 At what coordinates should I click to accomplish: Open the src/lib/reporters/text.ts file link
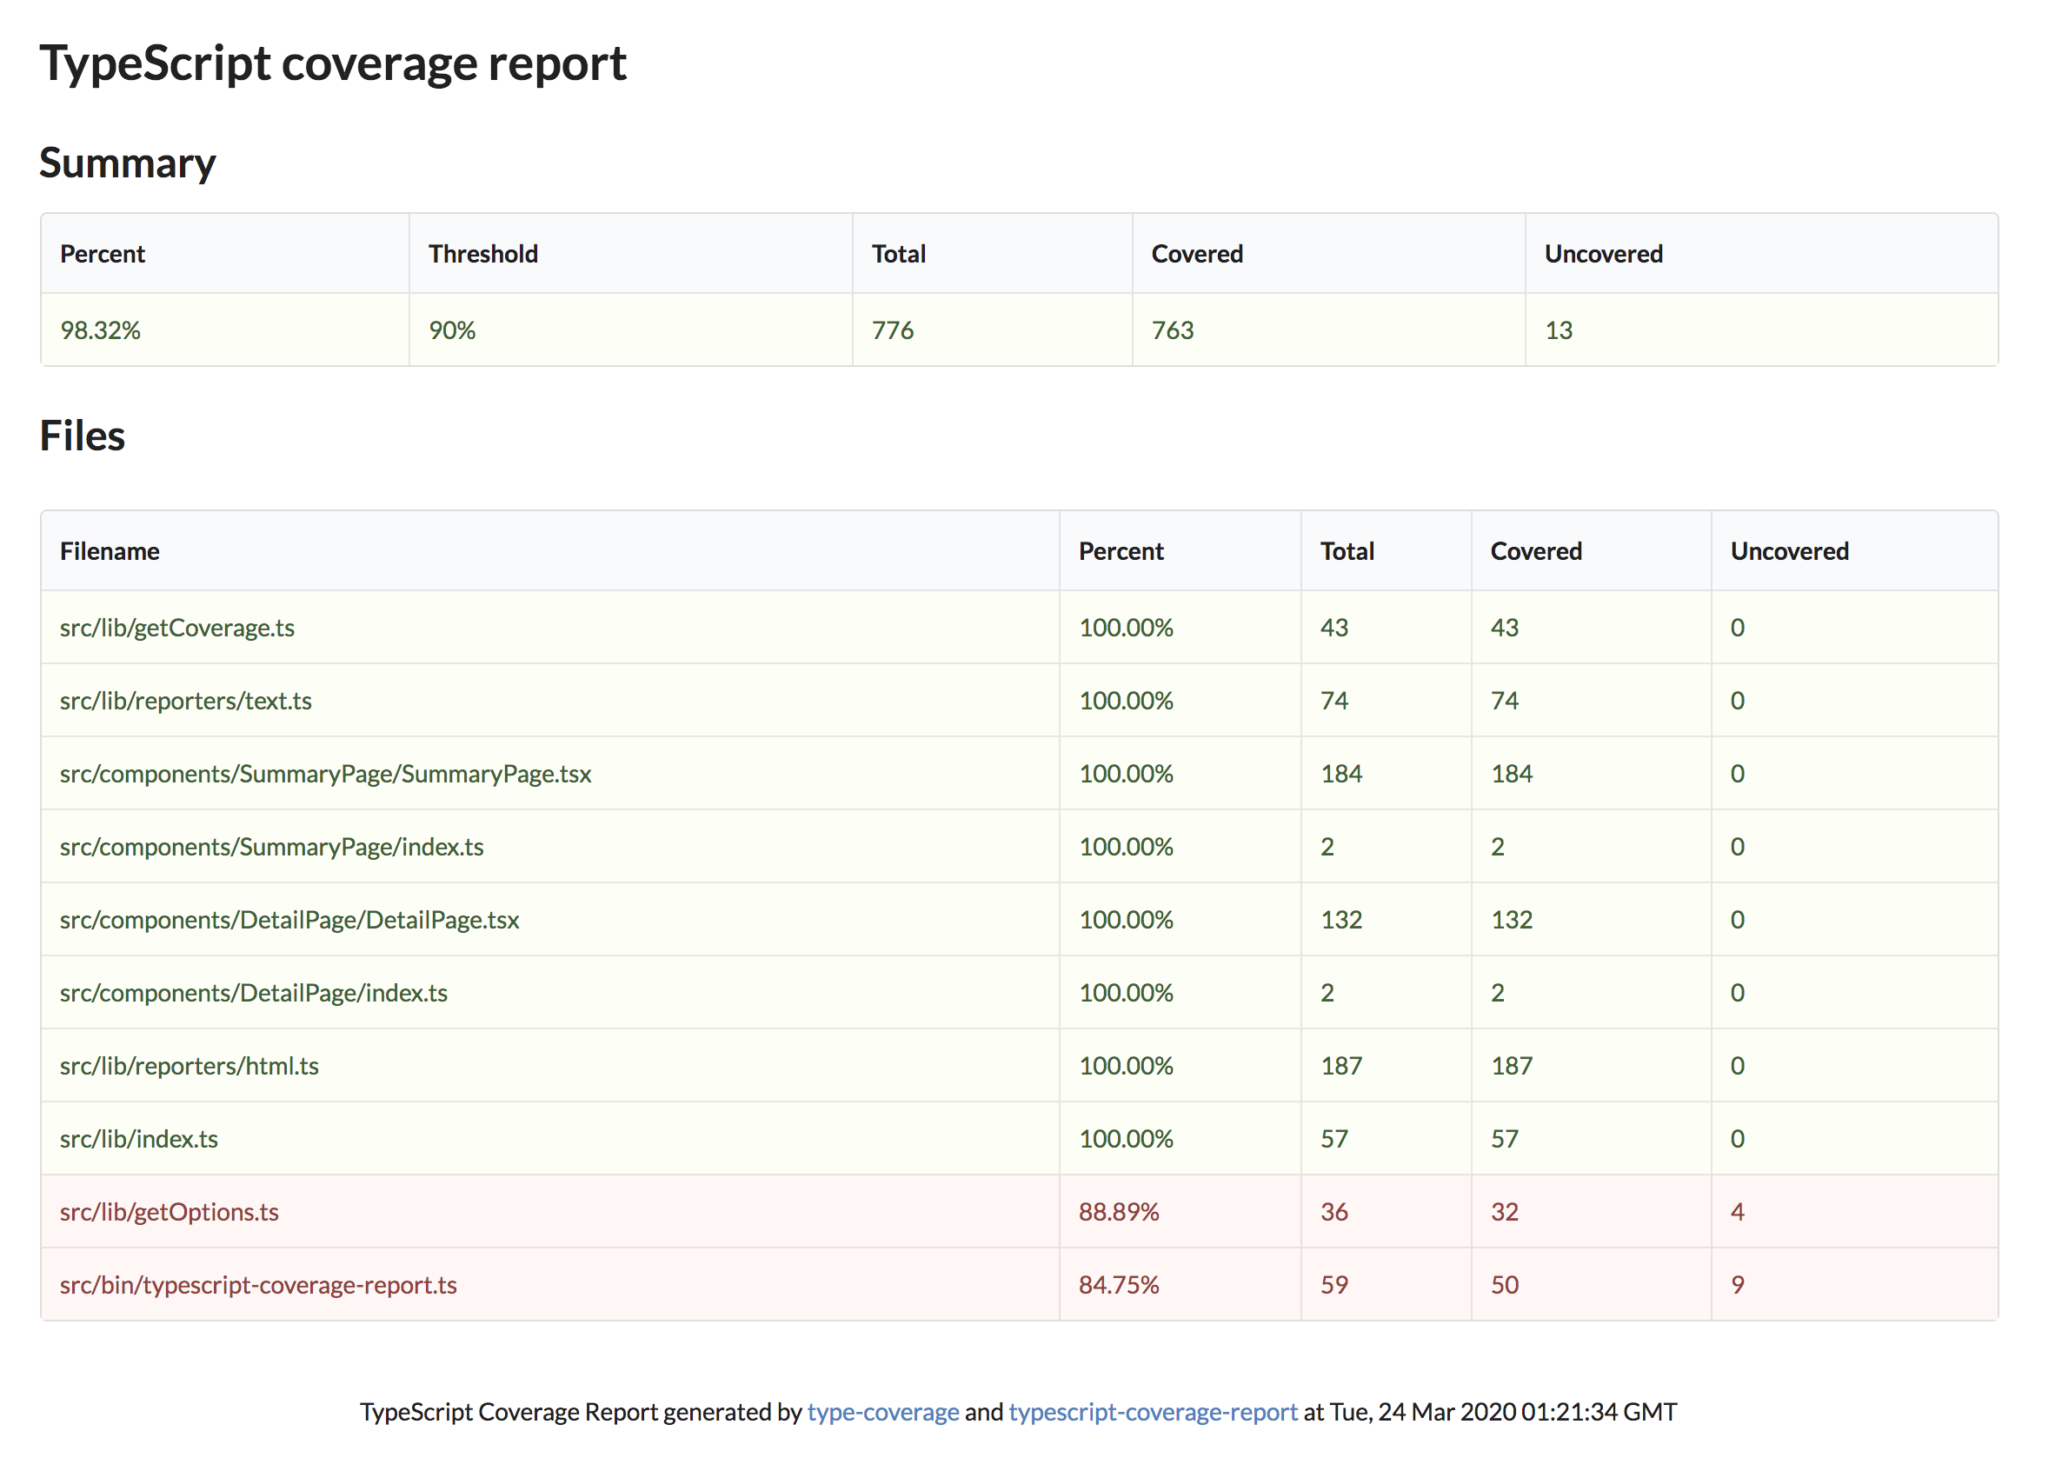coord(185,700)
